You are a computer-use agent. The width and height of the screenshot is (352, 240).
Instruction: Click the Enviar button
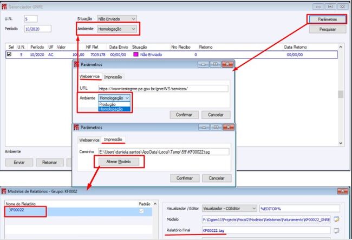(x=19, y=162)
